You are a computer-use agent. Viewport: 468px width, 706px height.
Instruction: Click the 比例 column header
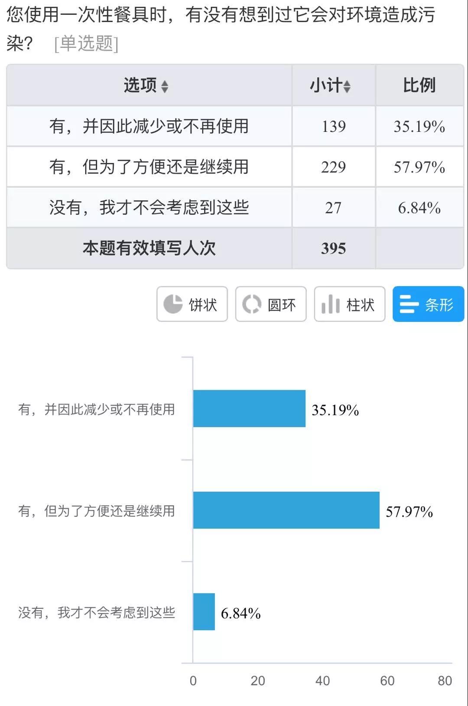pos(419,85)
